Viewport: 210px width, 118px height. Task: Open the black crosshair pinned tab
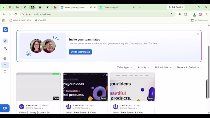[32, 7]
